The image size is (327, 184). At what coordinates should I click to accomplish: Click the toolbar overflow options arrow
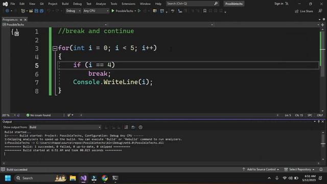click(225, 12)
